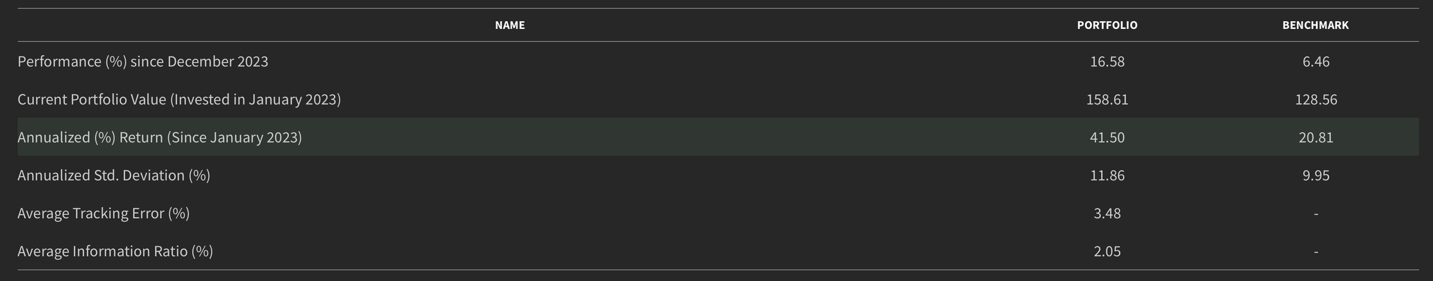Select the Average Information Ratio row label
Image resolution: width=1433 pixels, height=281 pixels.
115,251
